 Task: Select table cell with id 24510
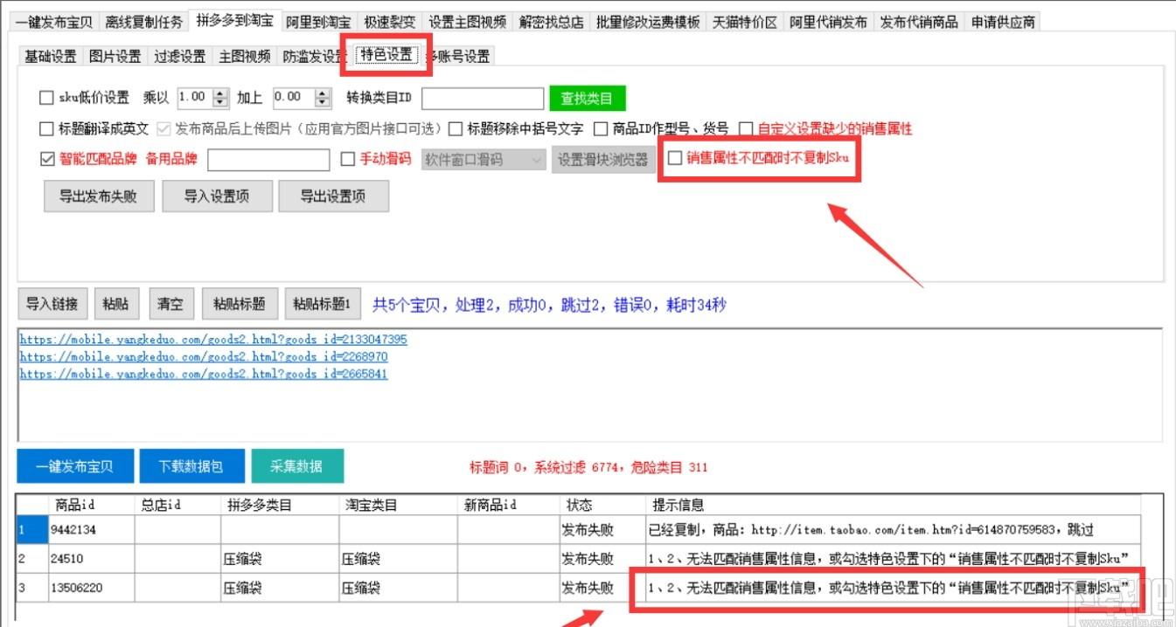coord(92,559)
